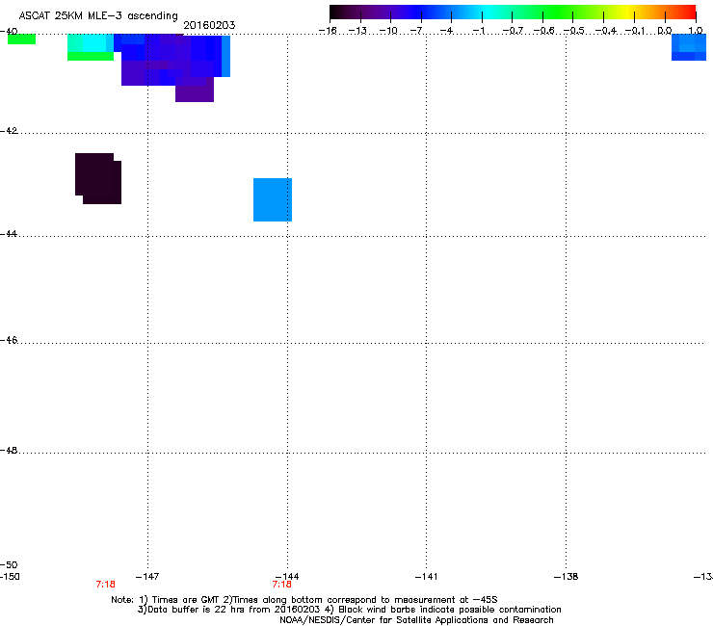The image size is (713, 626).
Task: Click the red 7:18 time beneath -144
Action: pos(282,585)
